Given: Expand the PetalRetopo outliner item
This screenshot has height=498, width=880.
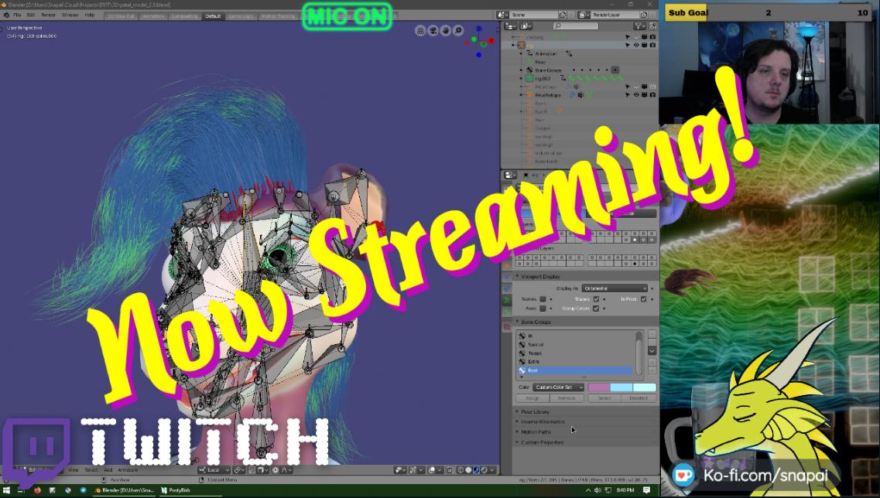Looking at the screenshot, I should [x=522, y=95].
